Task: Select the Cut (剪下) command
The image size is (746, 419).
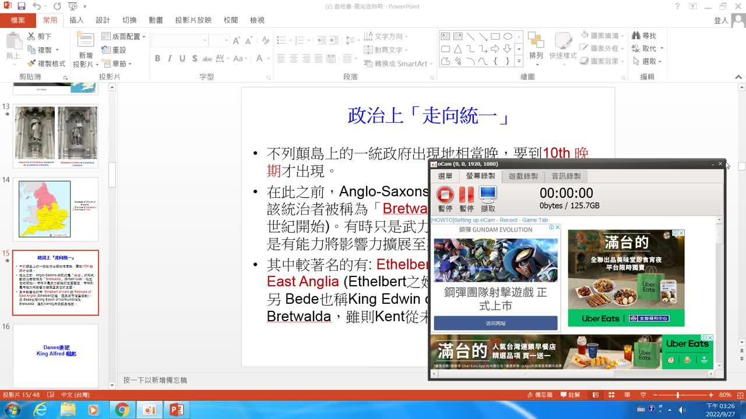Action: (x=40, y=36)
